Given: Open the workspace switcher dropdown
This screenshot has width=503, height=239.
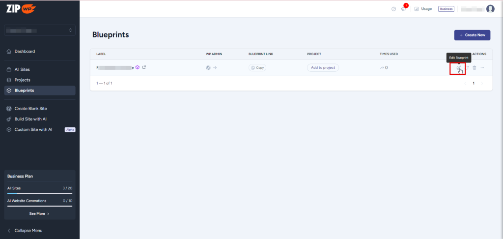Looking at the screenshot, I should [x=39, y=30].
